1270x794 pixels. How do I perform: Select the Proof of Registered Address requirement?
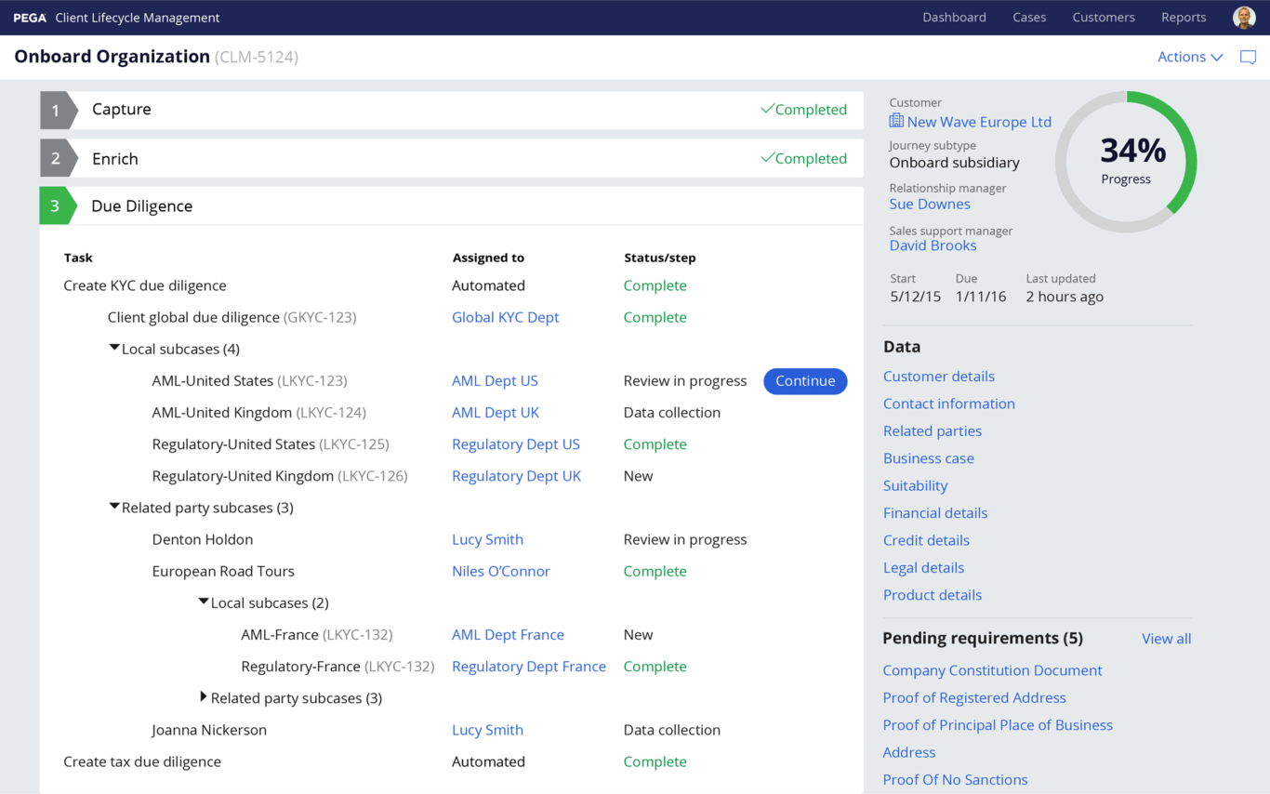(x=973, y=697)
